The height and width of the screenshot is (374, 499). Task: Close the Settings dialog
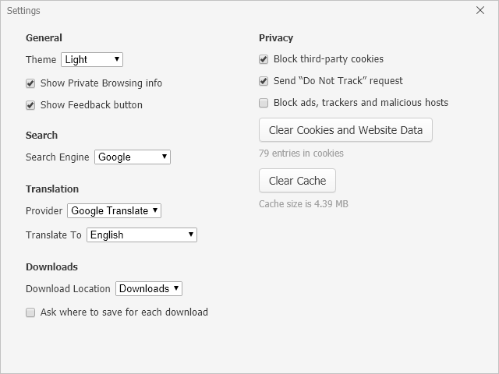click(480, 11)
